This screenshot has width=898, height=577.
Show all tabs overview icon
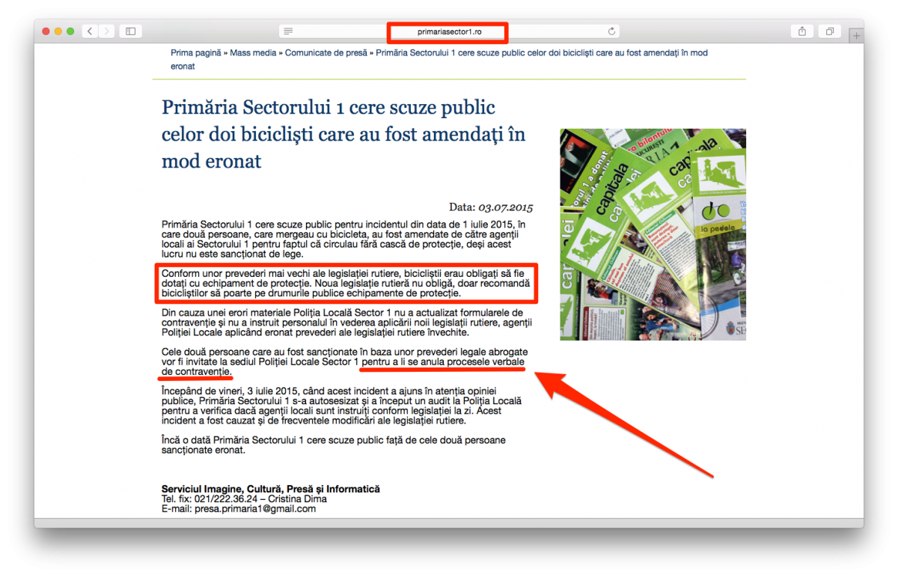pos(830,31)
